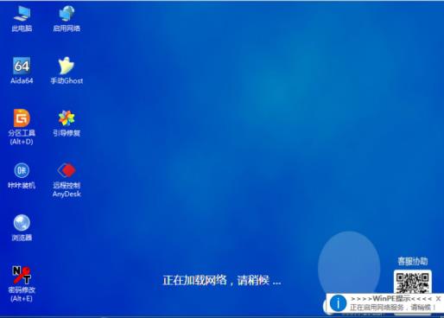Open the Aida64 desktop icon
The image size is (444, 318).
[22, 71]
